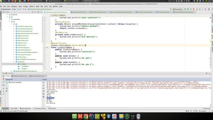
Task: Run the Tomcat EE configuration with green arrow
Action: [185, 9]
